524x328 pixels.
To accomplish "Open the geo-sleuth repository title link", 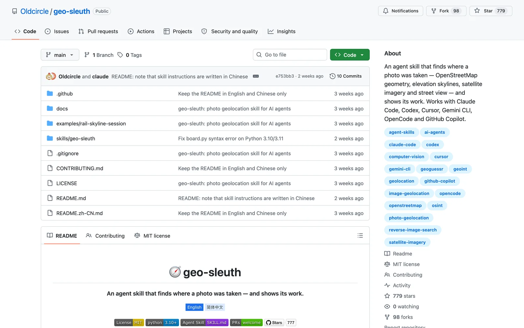I will 72,11.
